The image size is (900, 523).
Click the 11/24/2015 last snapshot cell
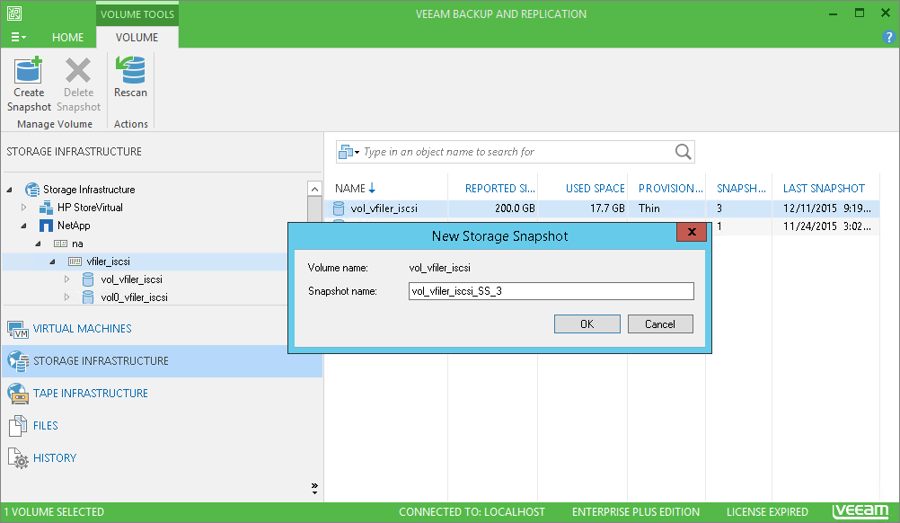point(826,226)
